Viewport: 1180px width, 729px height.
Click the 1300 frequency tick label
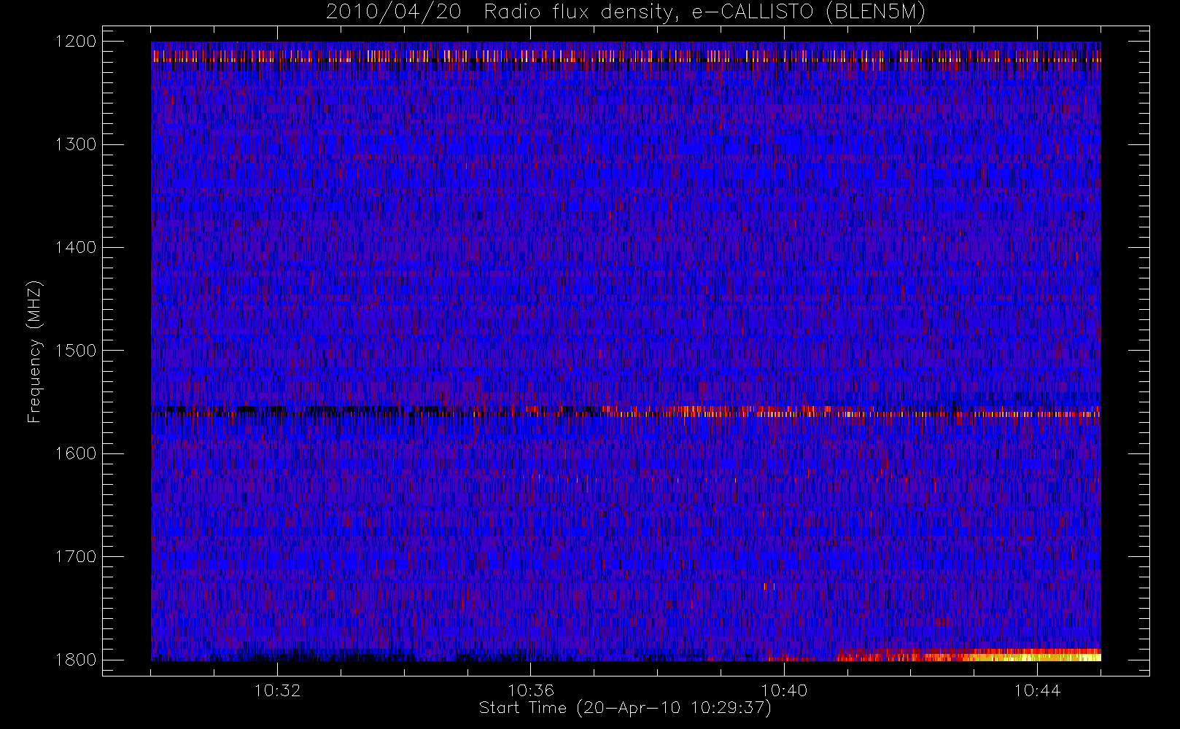point(76,144)
